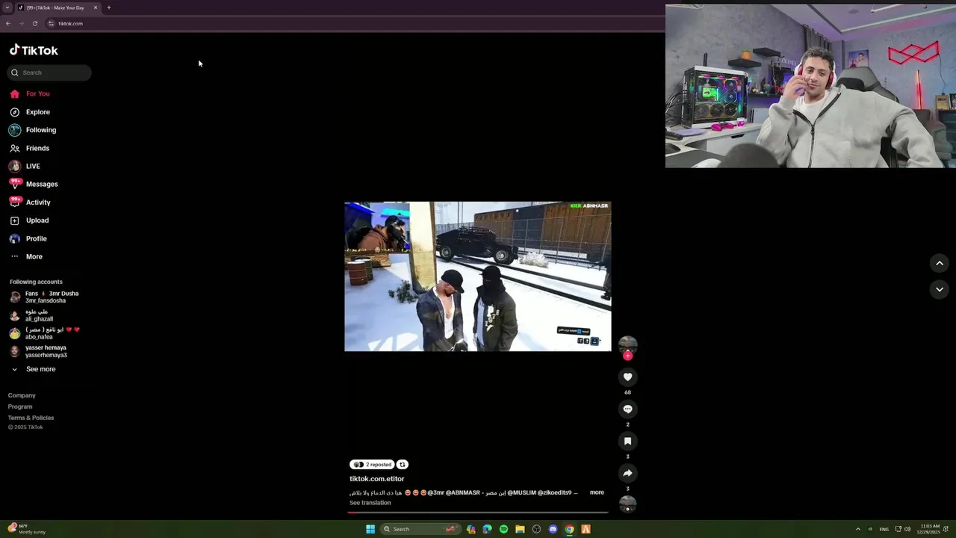Open creator avatar beside the video
The image size is (956, 538).
pyautogui.click(x=627, y=344)
